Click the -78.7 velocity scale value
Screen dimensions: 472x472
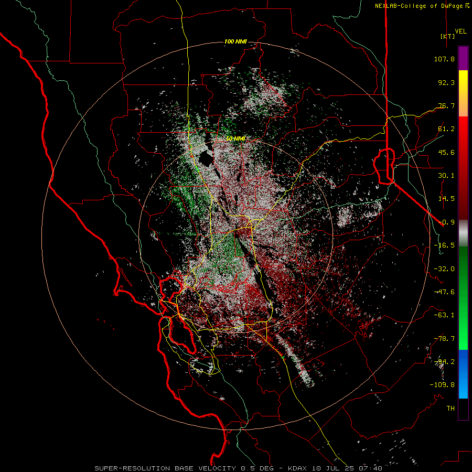point(444,339)
